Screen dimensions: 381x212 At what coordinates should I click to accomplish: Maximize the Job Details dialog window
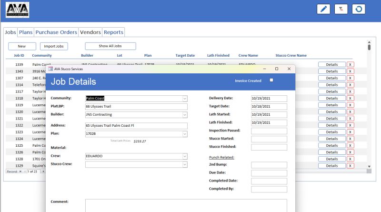277,69
